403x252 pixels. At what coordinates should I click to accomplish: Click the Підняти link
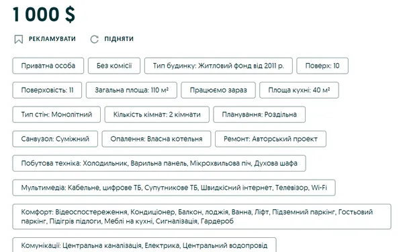click(x=119, y=39)
